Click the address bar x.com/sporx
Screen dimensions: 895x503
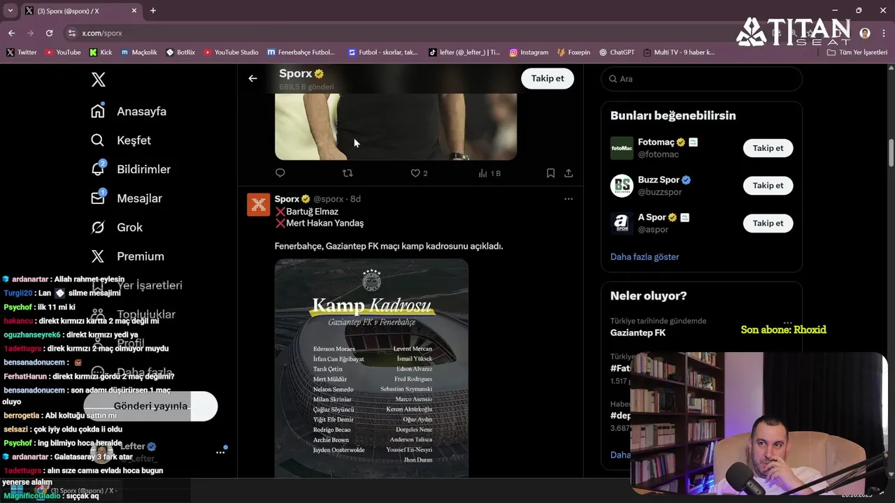point(102,33)
